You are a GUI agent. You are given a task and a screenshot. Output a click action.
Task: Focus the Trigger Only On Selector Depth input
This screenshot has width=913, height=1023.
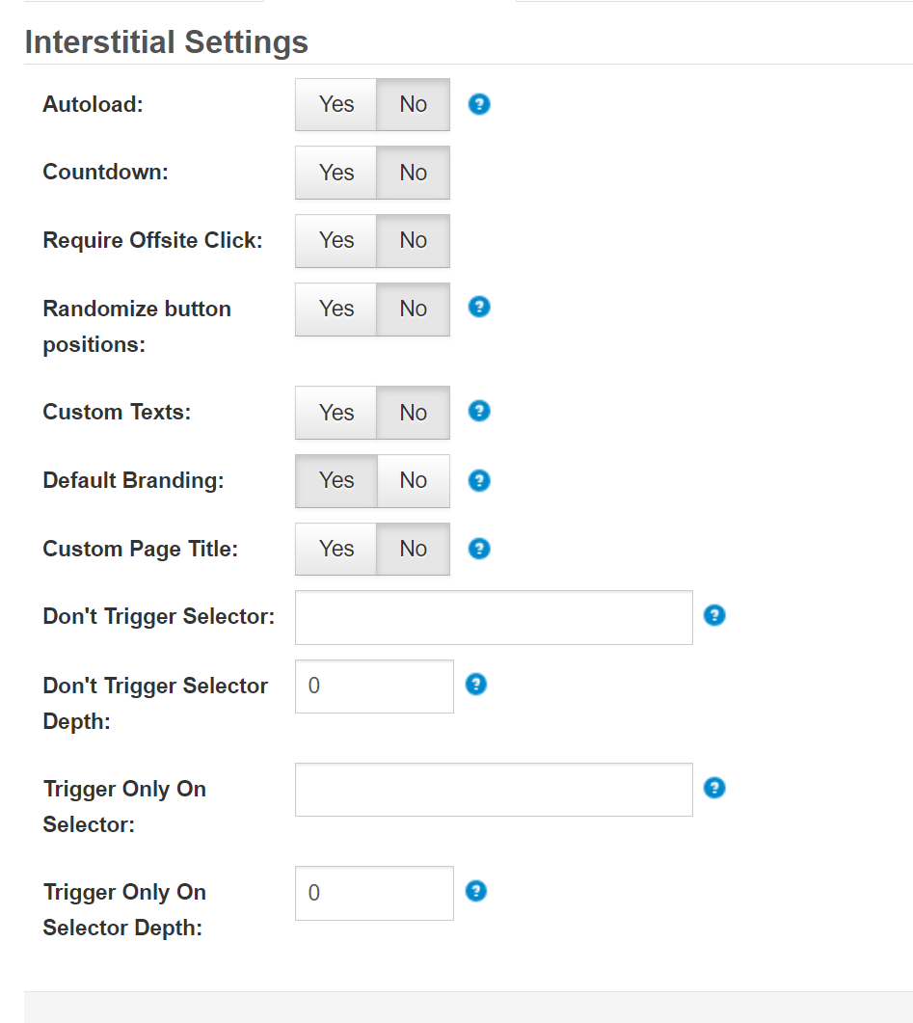click(374, 893)
